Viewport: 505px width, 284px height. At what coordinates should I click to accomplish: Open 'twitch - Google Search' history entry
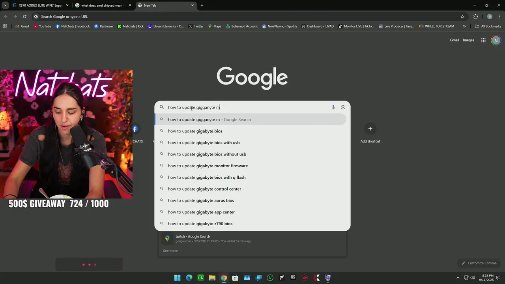pyautogui.click(x=252, y=239)
